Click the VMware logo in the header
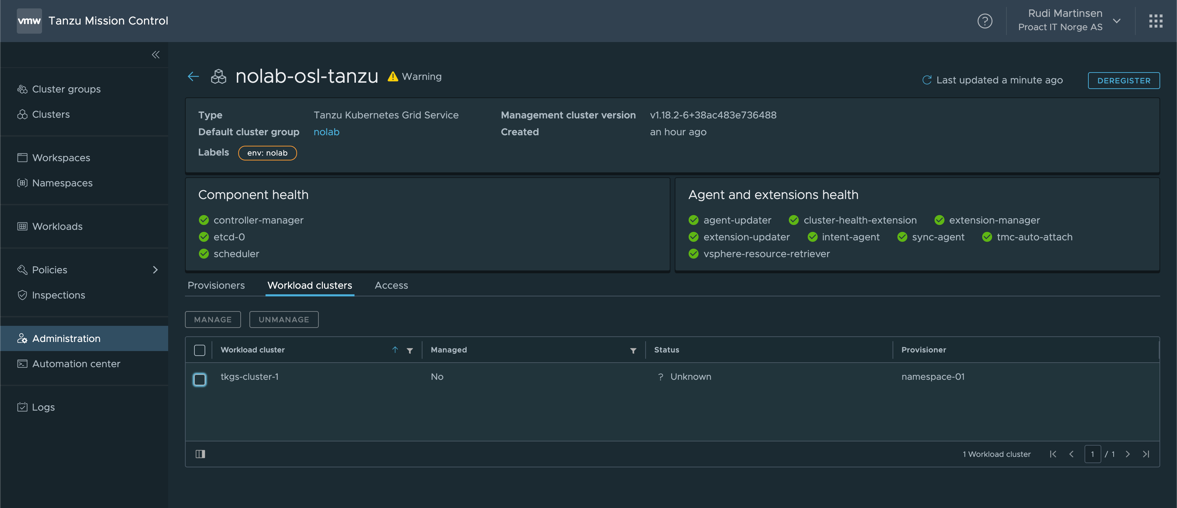Image resolution: width=1177 pixels, height=508 pixels. 29,21
